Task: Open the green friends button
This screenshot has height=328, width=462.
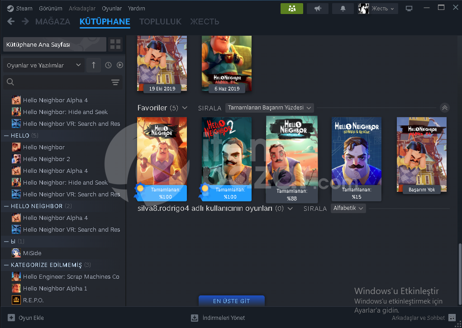Action: pos(292,9)
